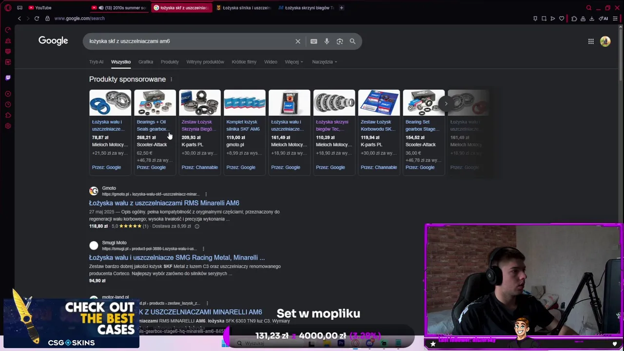Click the Google logo
This screenshot has width=624, height=351.
pos(53,41)
